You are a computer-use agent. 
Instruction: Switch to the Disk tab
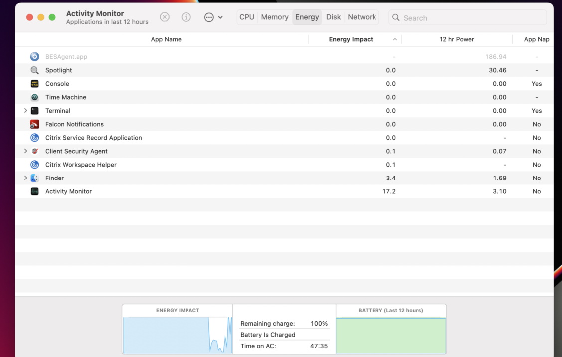(333, 17)
